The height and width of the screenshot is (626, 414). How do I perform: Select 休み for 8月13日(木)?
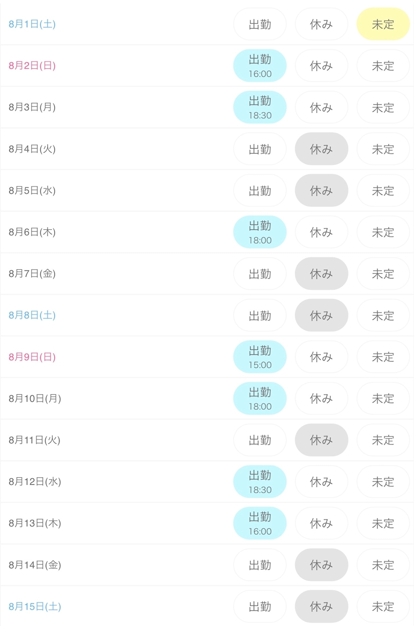pyautogui.click(x=321, y=523)
